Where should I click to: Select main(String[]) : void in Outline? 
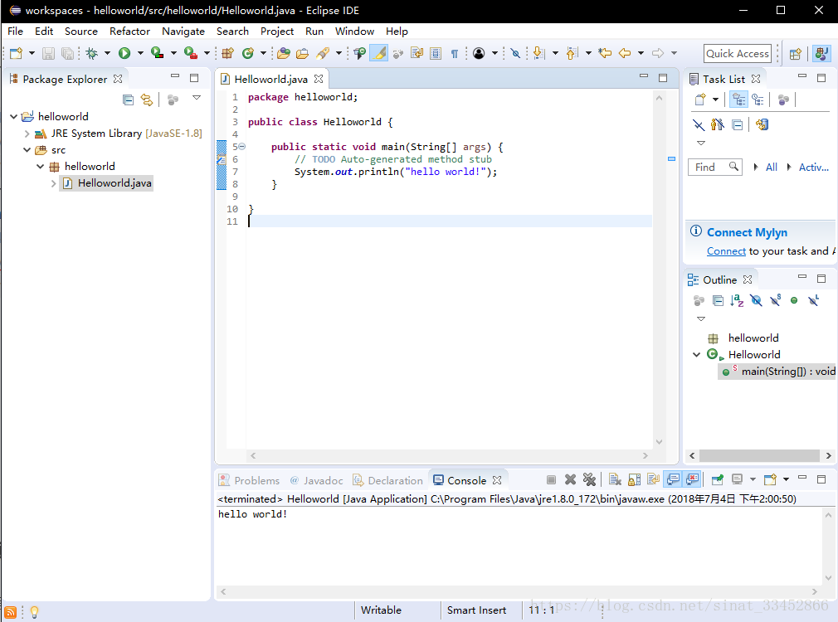[x=778, y=372]
